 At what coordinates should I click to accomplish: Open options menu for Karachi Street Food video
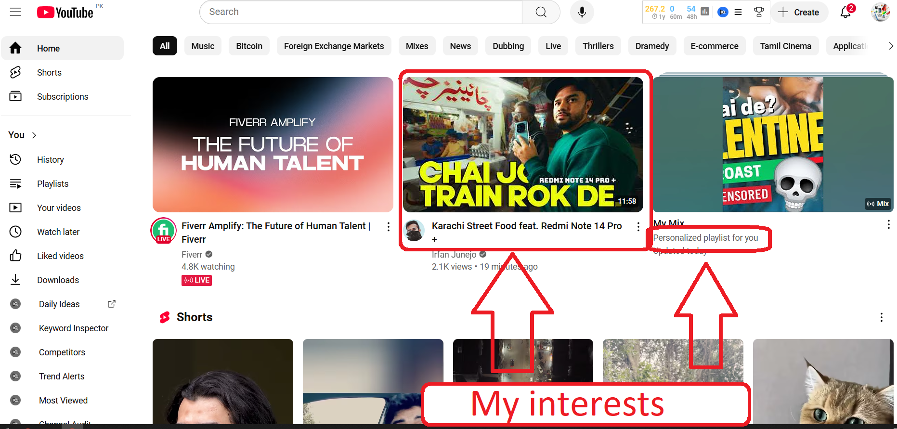coord(638,226)
